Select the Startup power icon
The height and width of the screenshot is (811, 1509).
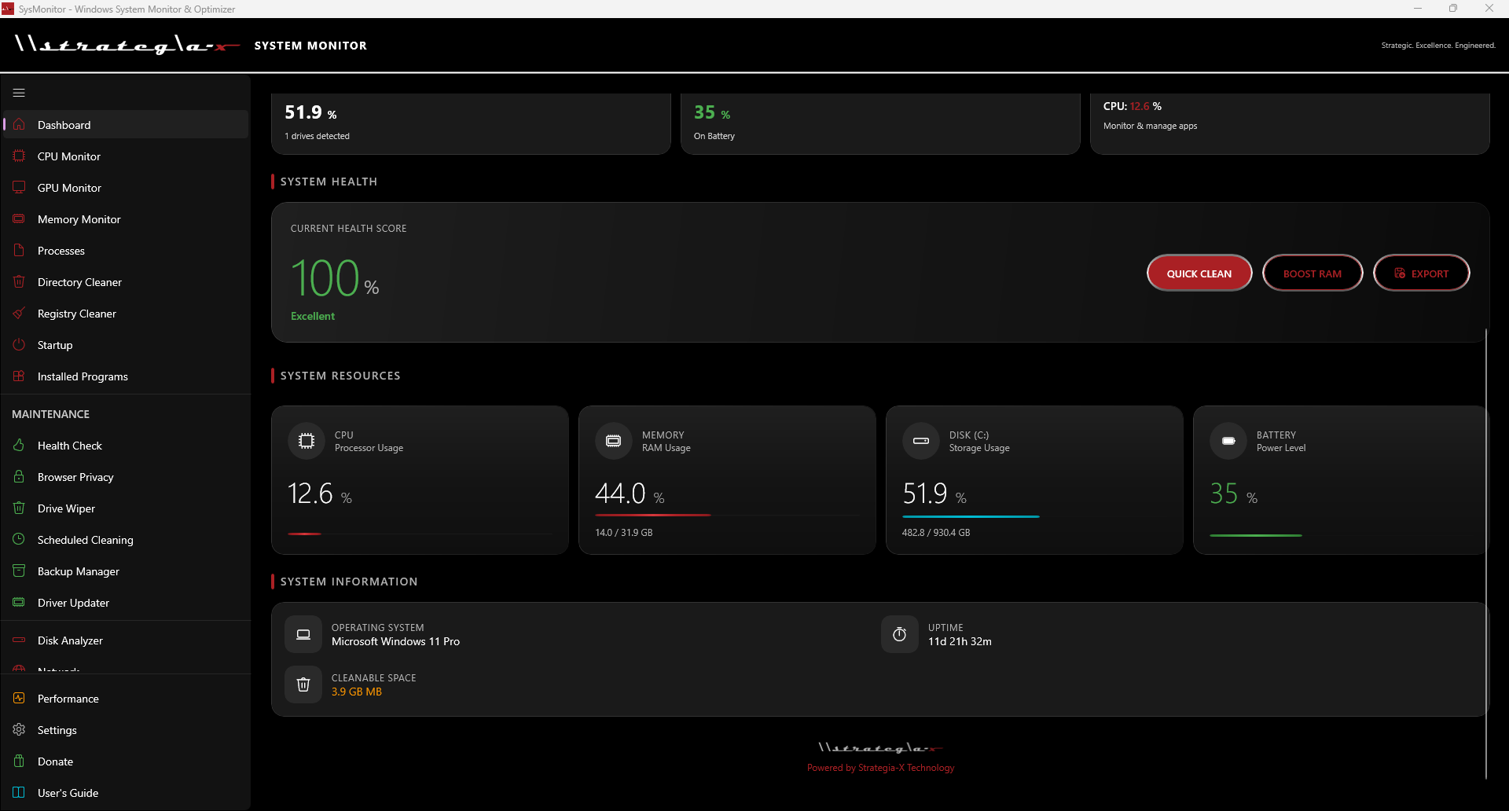click(19, 344)
